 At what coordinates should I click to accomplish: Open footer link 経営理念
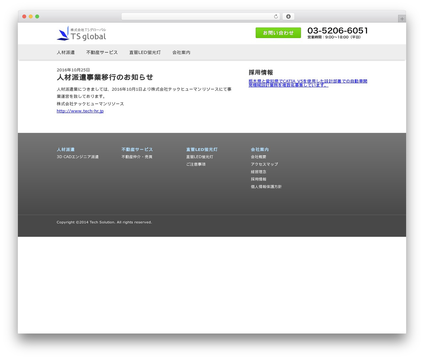click(x=258, y=172)
